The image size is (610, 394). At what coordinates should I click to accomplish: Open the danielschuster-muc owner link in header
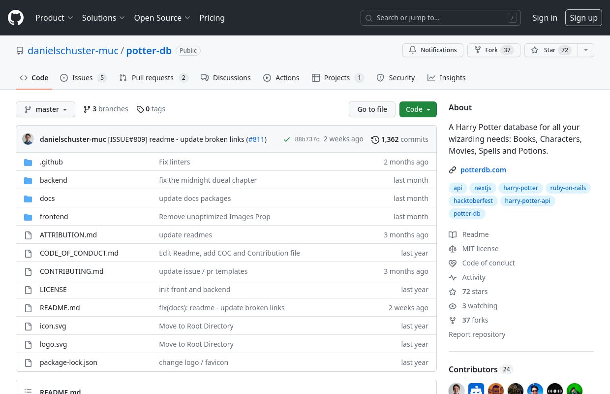tap(73, 50)
